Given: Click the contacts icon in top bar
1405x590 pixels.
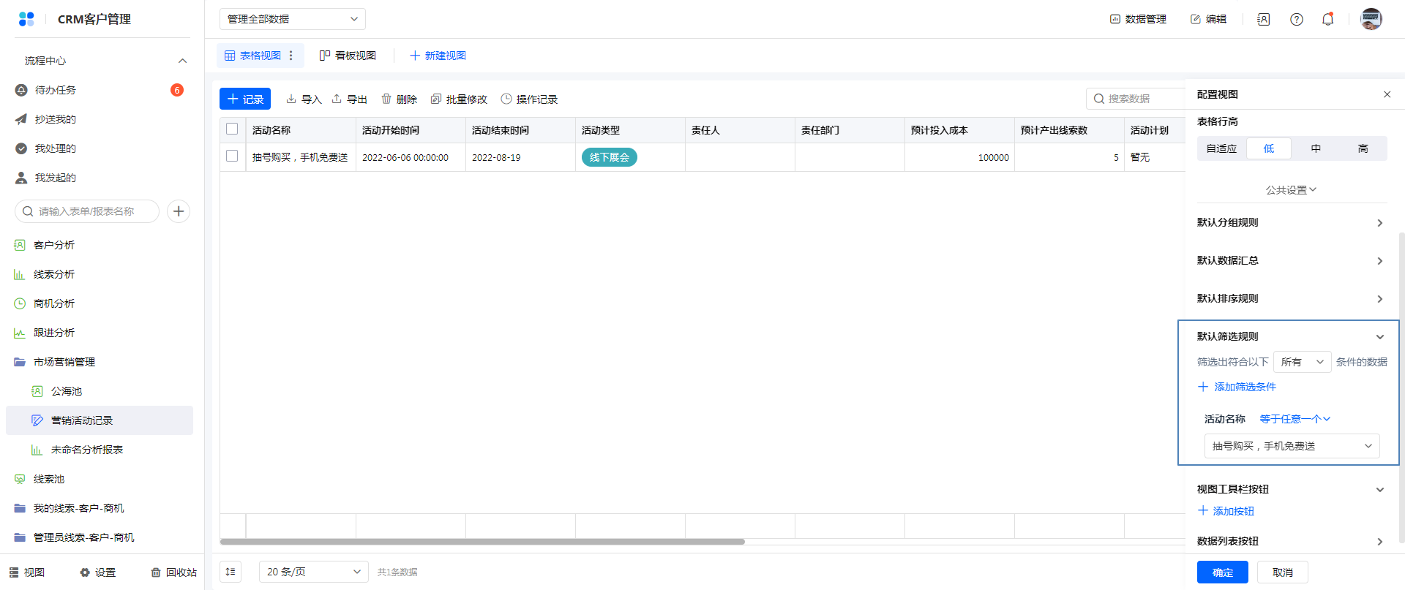Looking at the screenshot, I should coord(1263,20).
